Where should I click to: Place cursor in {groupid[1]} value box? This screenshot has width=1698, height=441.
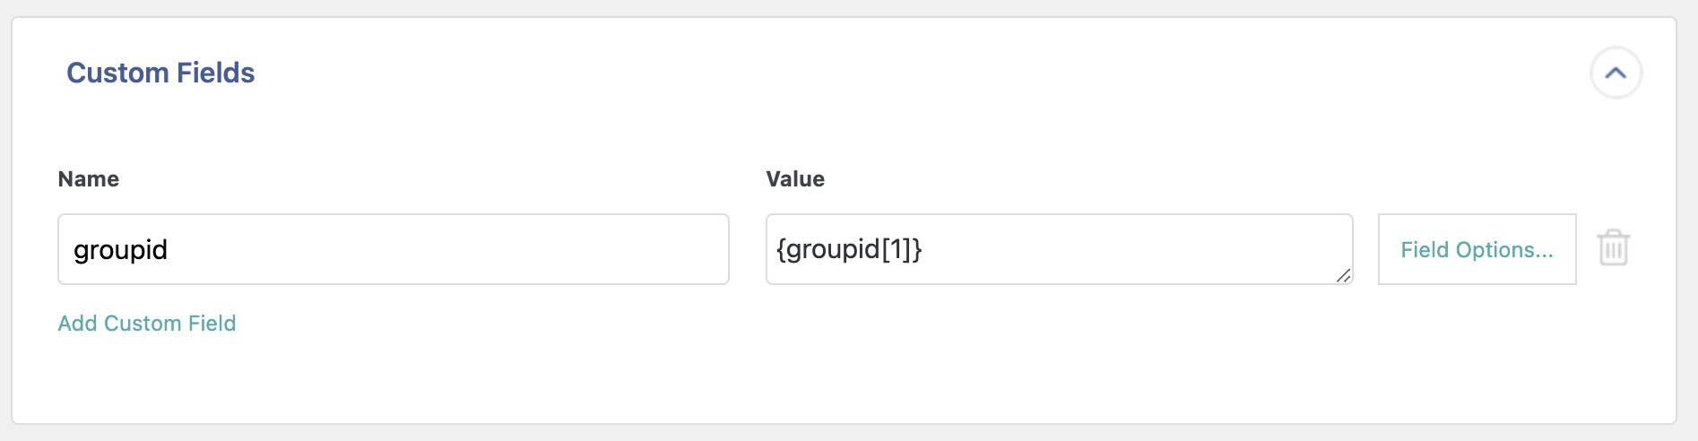[1058, 249]
